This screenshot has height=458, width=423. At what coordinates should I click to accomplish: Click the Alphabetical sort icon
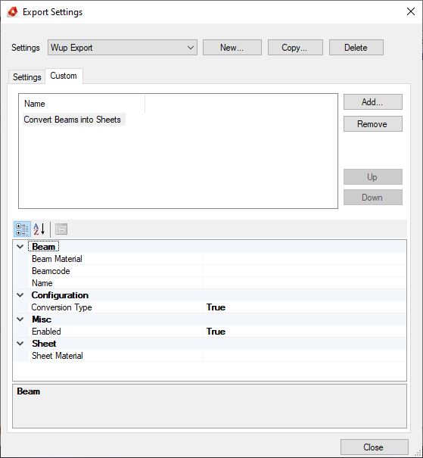pyautogui.click(x=39, y=229)
